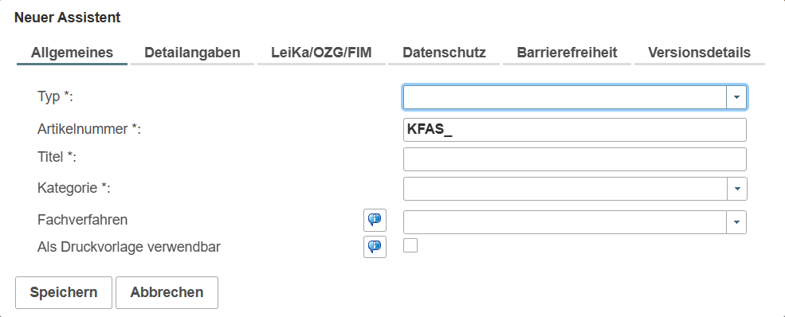The height and width of the screenshot is (317, 785).
Task: Click the info icon beside Als Druckvorlage verwendbar
Action: pos(375,246)
